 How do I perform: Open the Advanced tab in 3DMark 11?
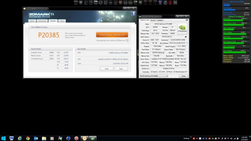(42, 21)
